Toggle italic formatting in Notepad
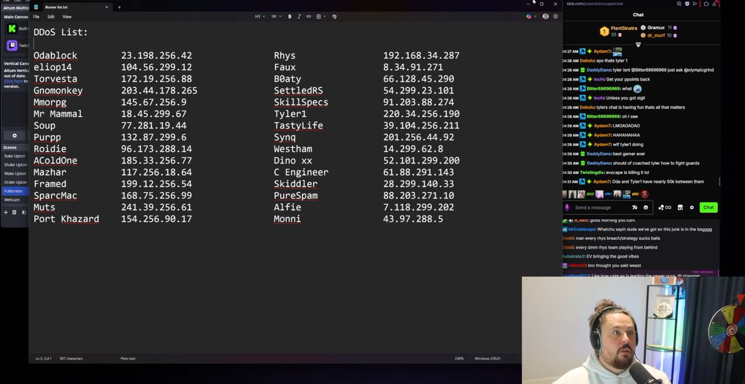 [x=299, y=17]
